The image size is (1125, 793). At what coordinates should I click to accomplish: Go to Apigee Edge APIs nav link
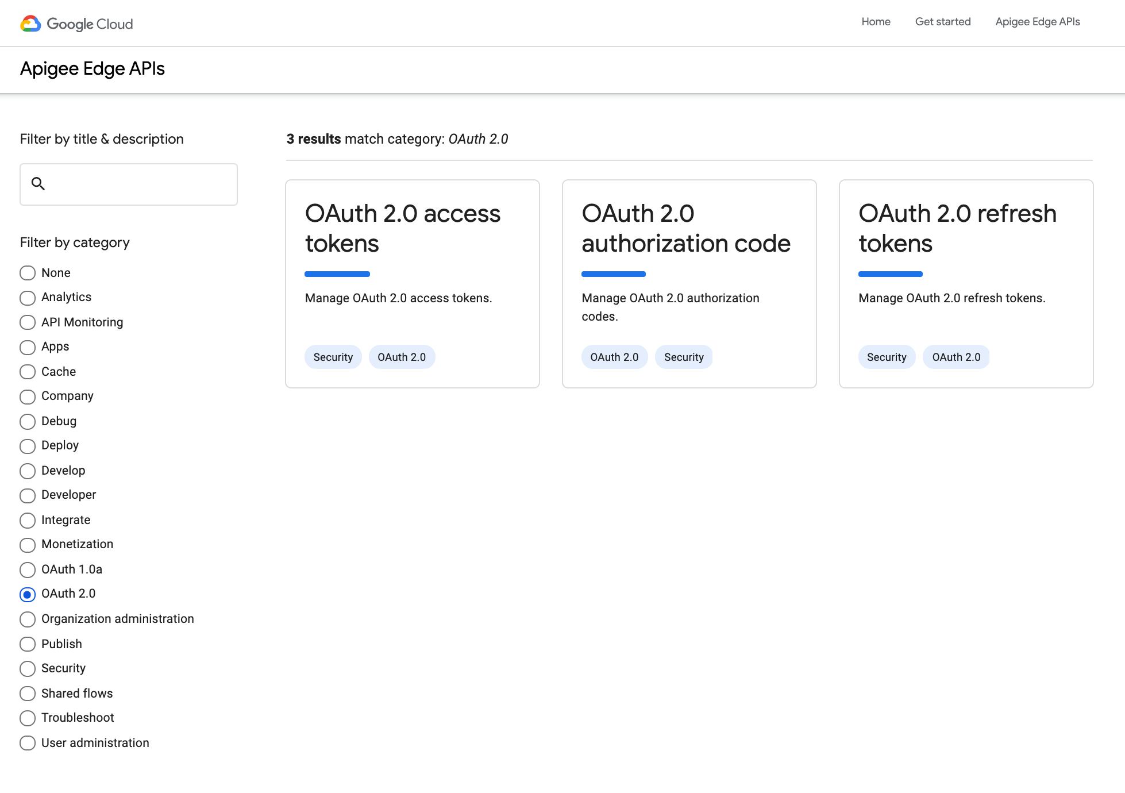[1037, 22]
